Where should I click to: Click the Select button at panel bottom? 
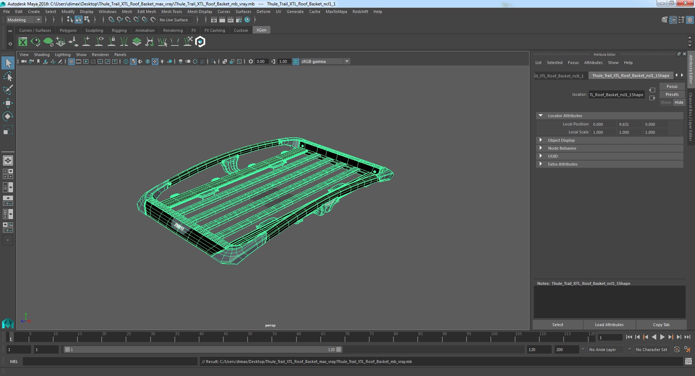[557, 325]
